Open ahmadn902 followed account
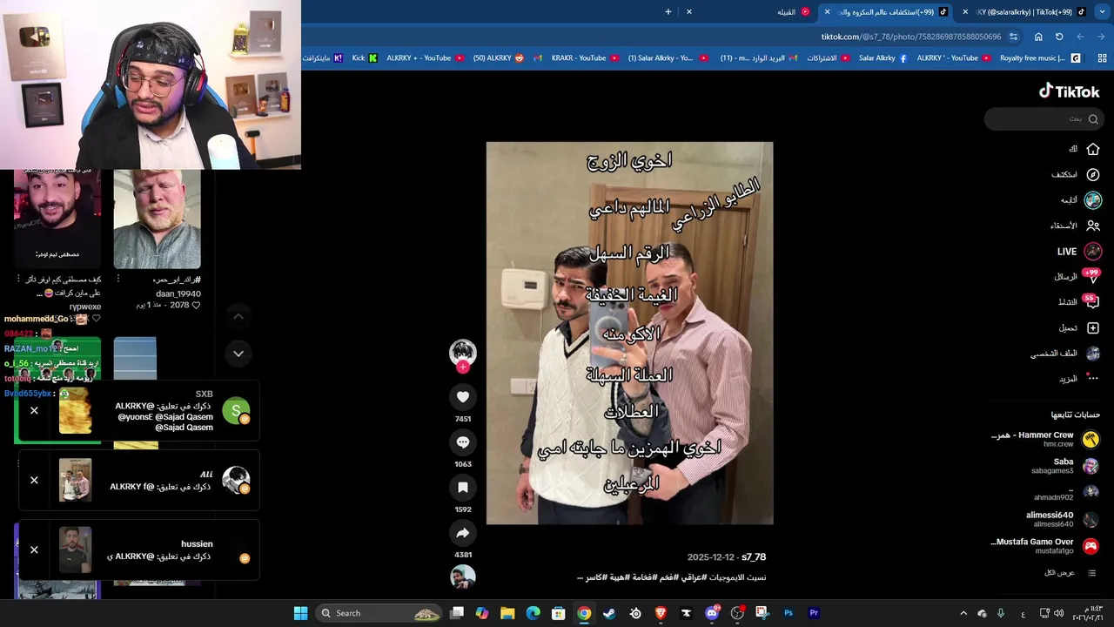 click(1066, 493)
